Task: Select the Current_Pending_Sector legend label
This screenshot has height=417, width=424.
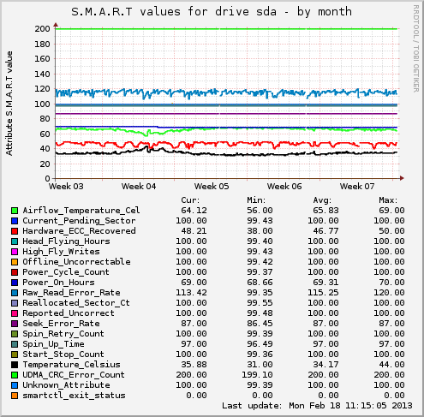Action: coord(79,221)
